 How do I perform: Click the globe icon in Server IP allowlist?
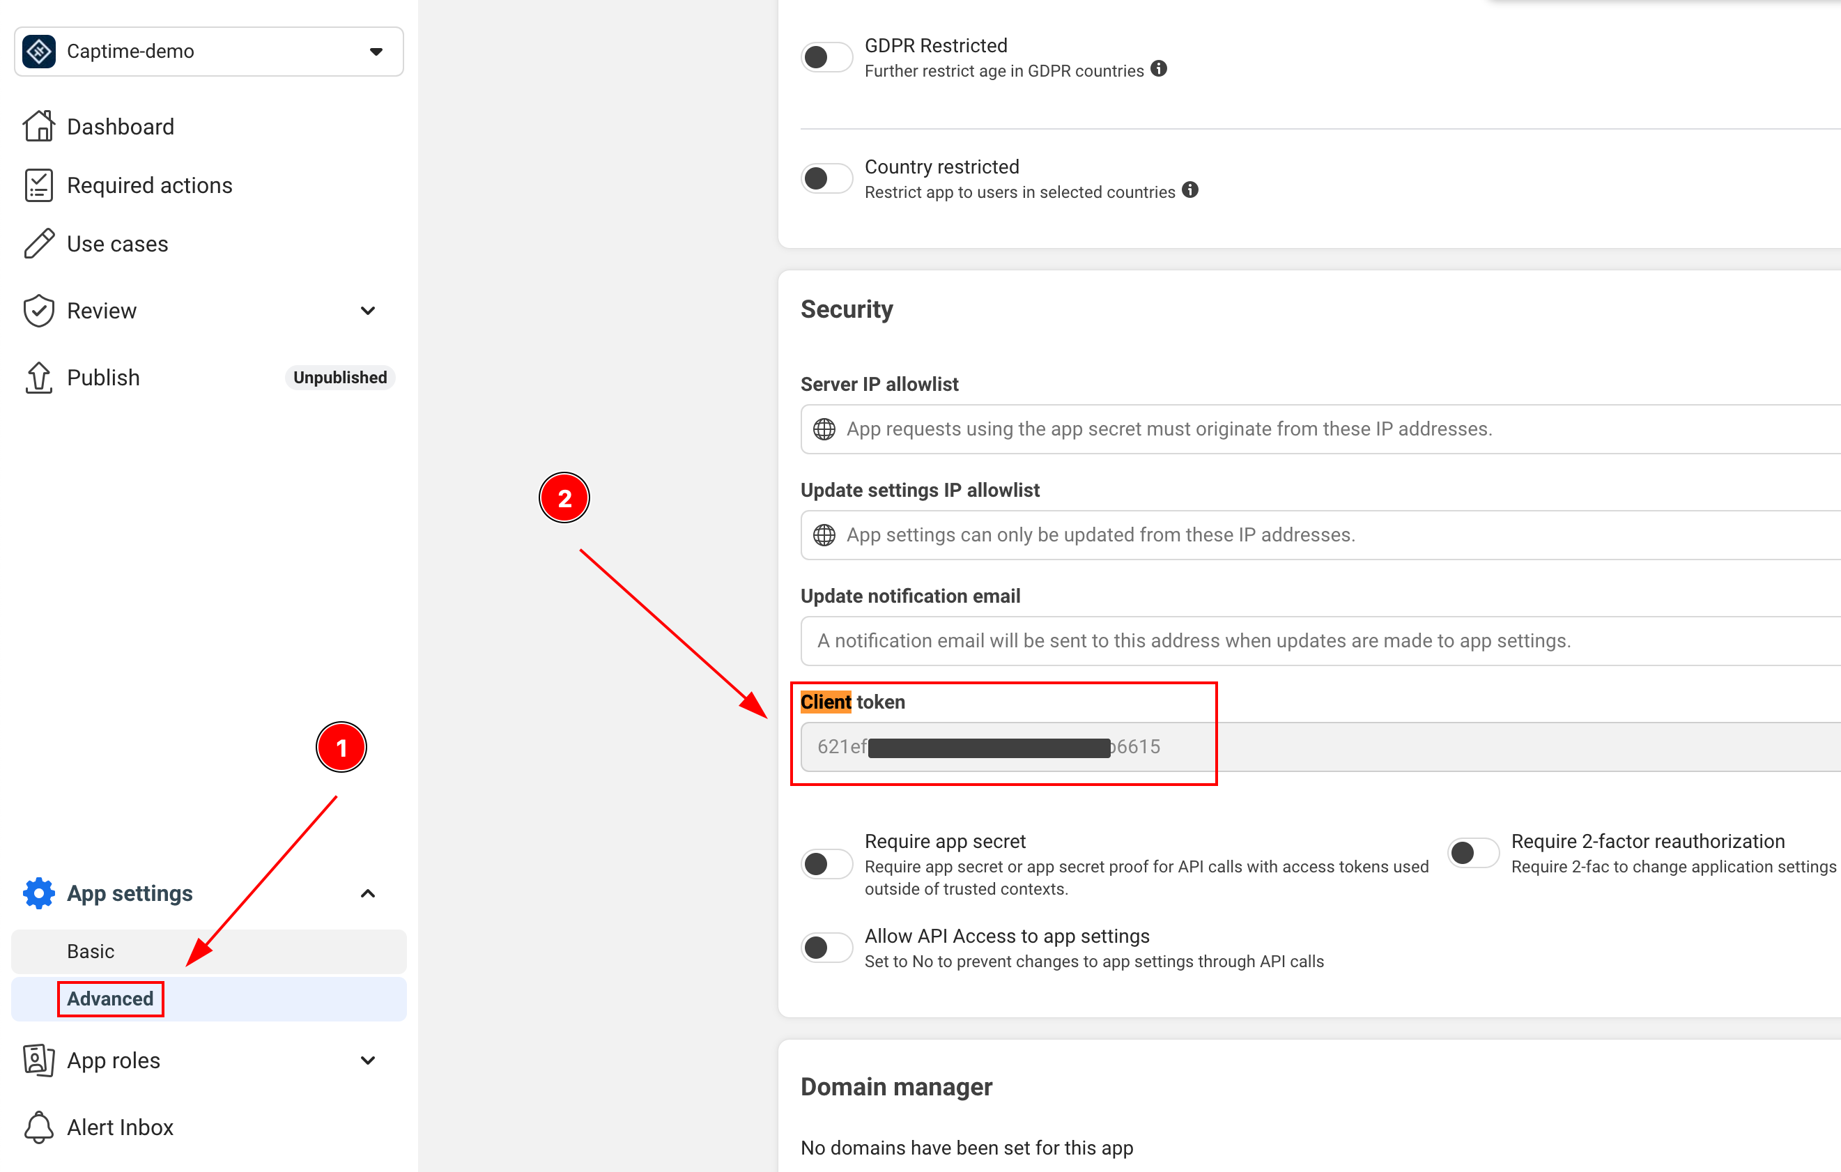(824, 429)
